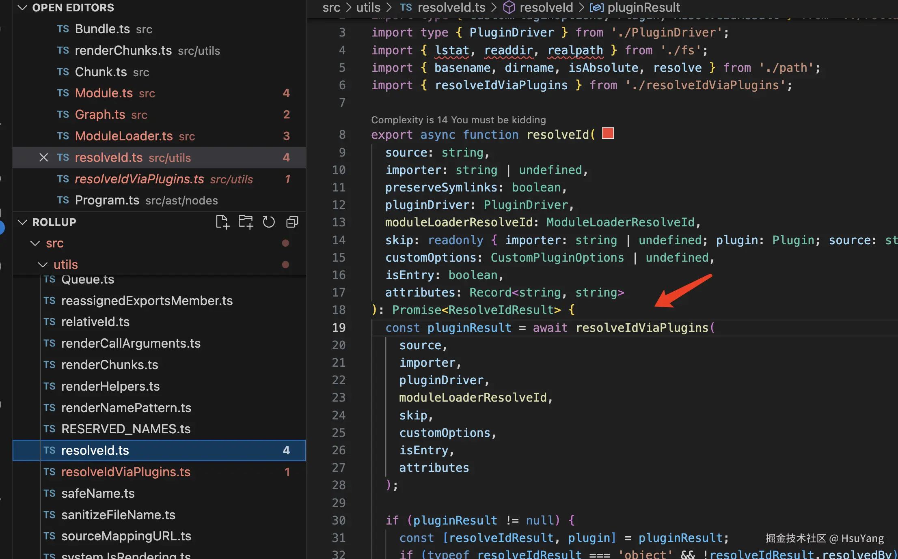Image resolution: width=898 pixels, height=559 pixels.
Task: Click the red square beside resolveId(
Action: pyautogui.click(x=608, y=133)
